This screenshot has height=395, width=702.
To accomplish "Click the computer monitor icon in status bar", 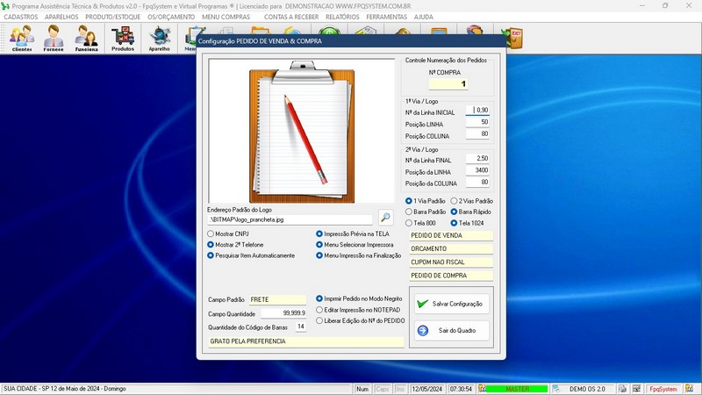I will coord(636,389).
